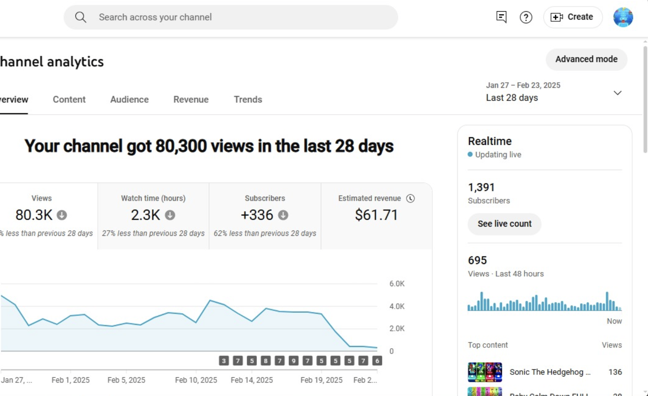Click the 62% less than previous text
This screenshot has height=396, width=648.
(265, 233)
